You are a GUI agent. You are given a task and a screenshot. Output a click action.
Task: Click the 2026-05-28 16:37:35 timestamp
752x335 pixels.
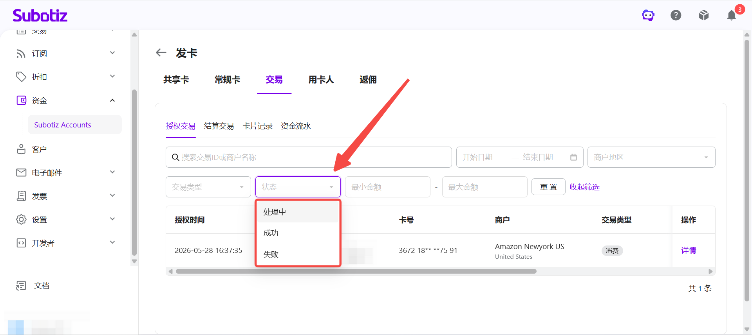208,251
